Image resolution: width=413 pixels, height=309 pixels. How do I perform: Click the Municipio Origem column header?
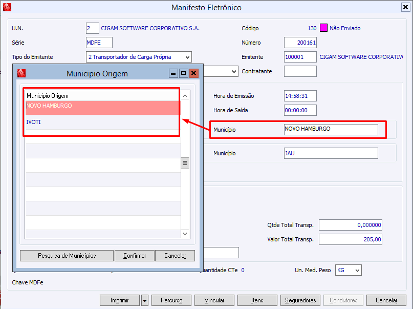[103, 96]
